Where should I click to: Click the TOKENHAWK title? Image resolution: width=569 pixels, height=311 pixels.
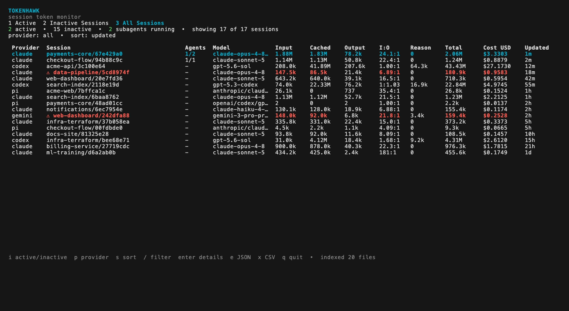point(24,11)
